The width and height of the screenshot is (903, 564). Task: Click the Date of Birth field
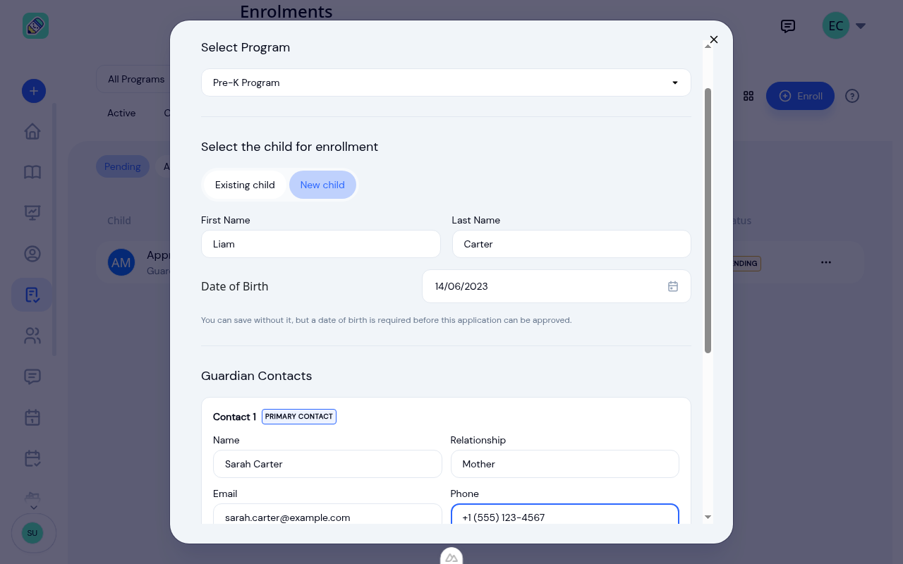pos(557,286)
